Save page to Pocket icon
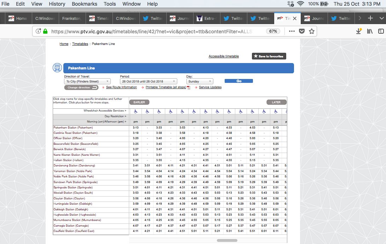Image resolution: width=386 pixels, height=244 pixels. coord(302,31)
